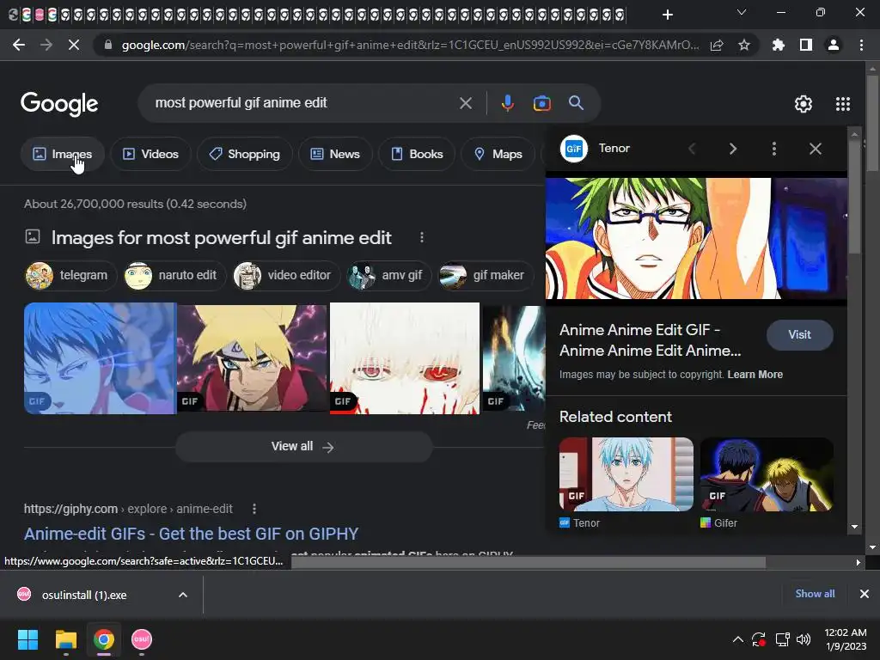This screenshot has width=880, height=660.
Task: Open the Windows Start menu
Action: tap(27, 639)
